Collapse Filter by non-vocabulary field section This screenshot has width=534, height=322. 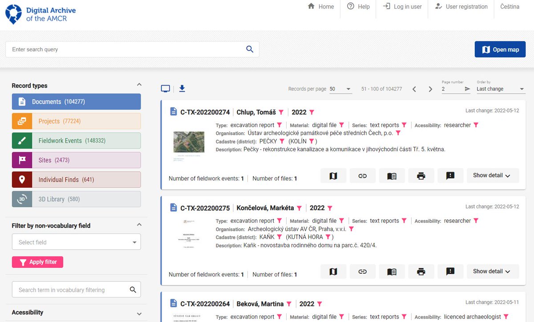pyautogui.click(x=139, y=225)
